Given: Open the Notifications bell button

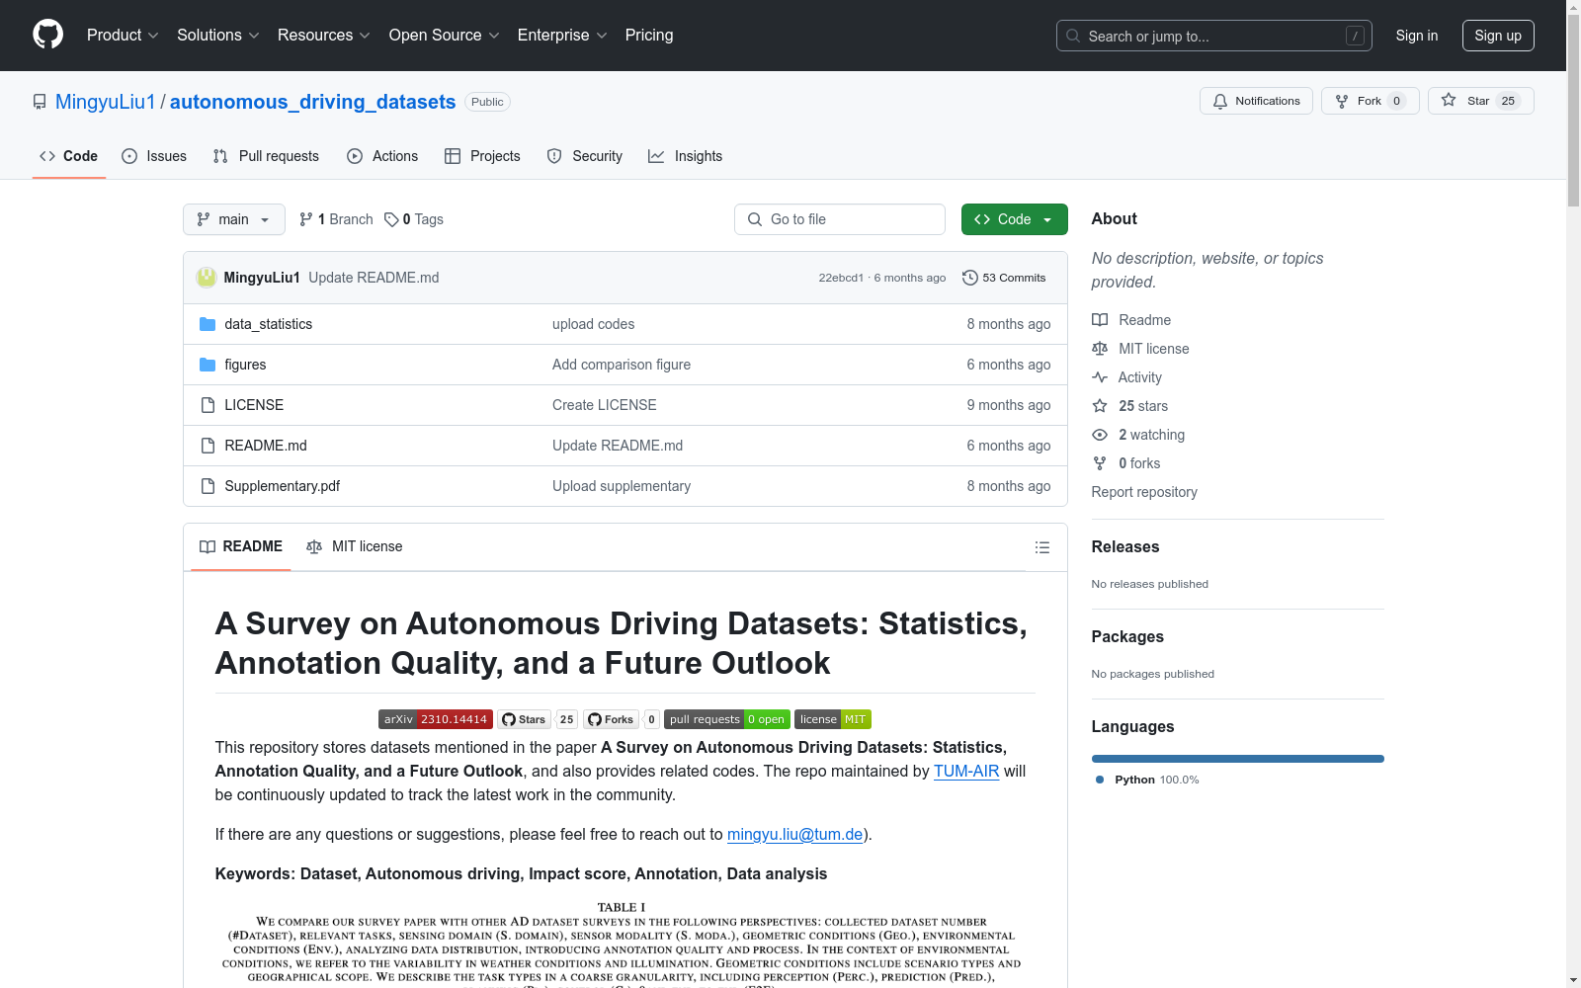Looking at the screenshot, I should click(x=1256, y=101).
